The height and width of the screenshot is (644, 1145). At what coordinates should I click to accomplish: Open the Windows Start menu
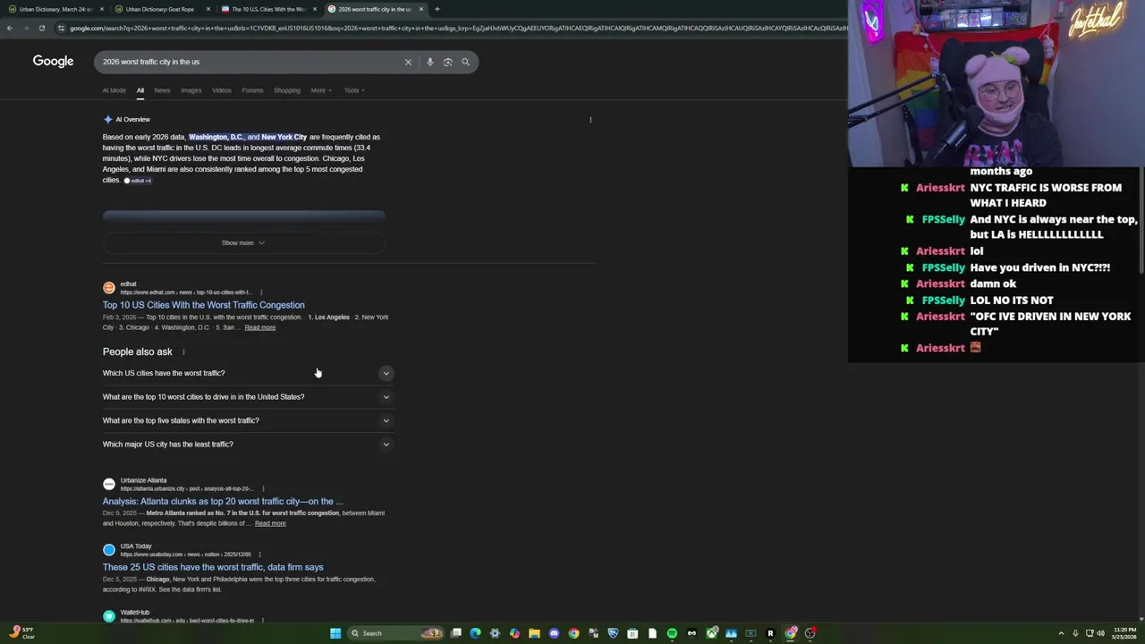[335, 633]
